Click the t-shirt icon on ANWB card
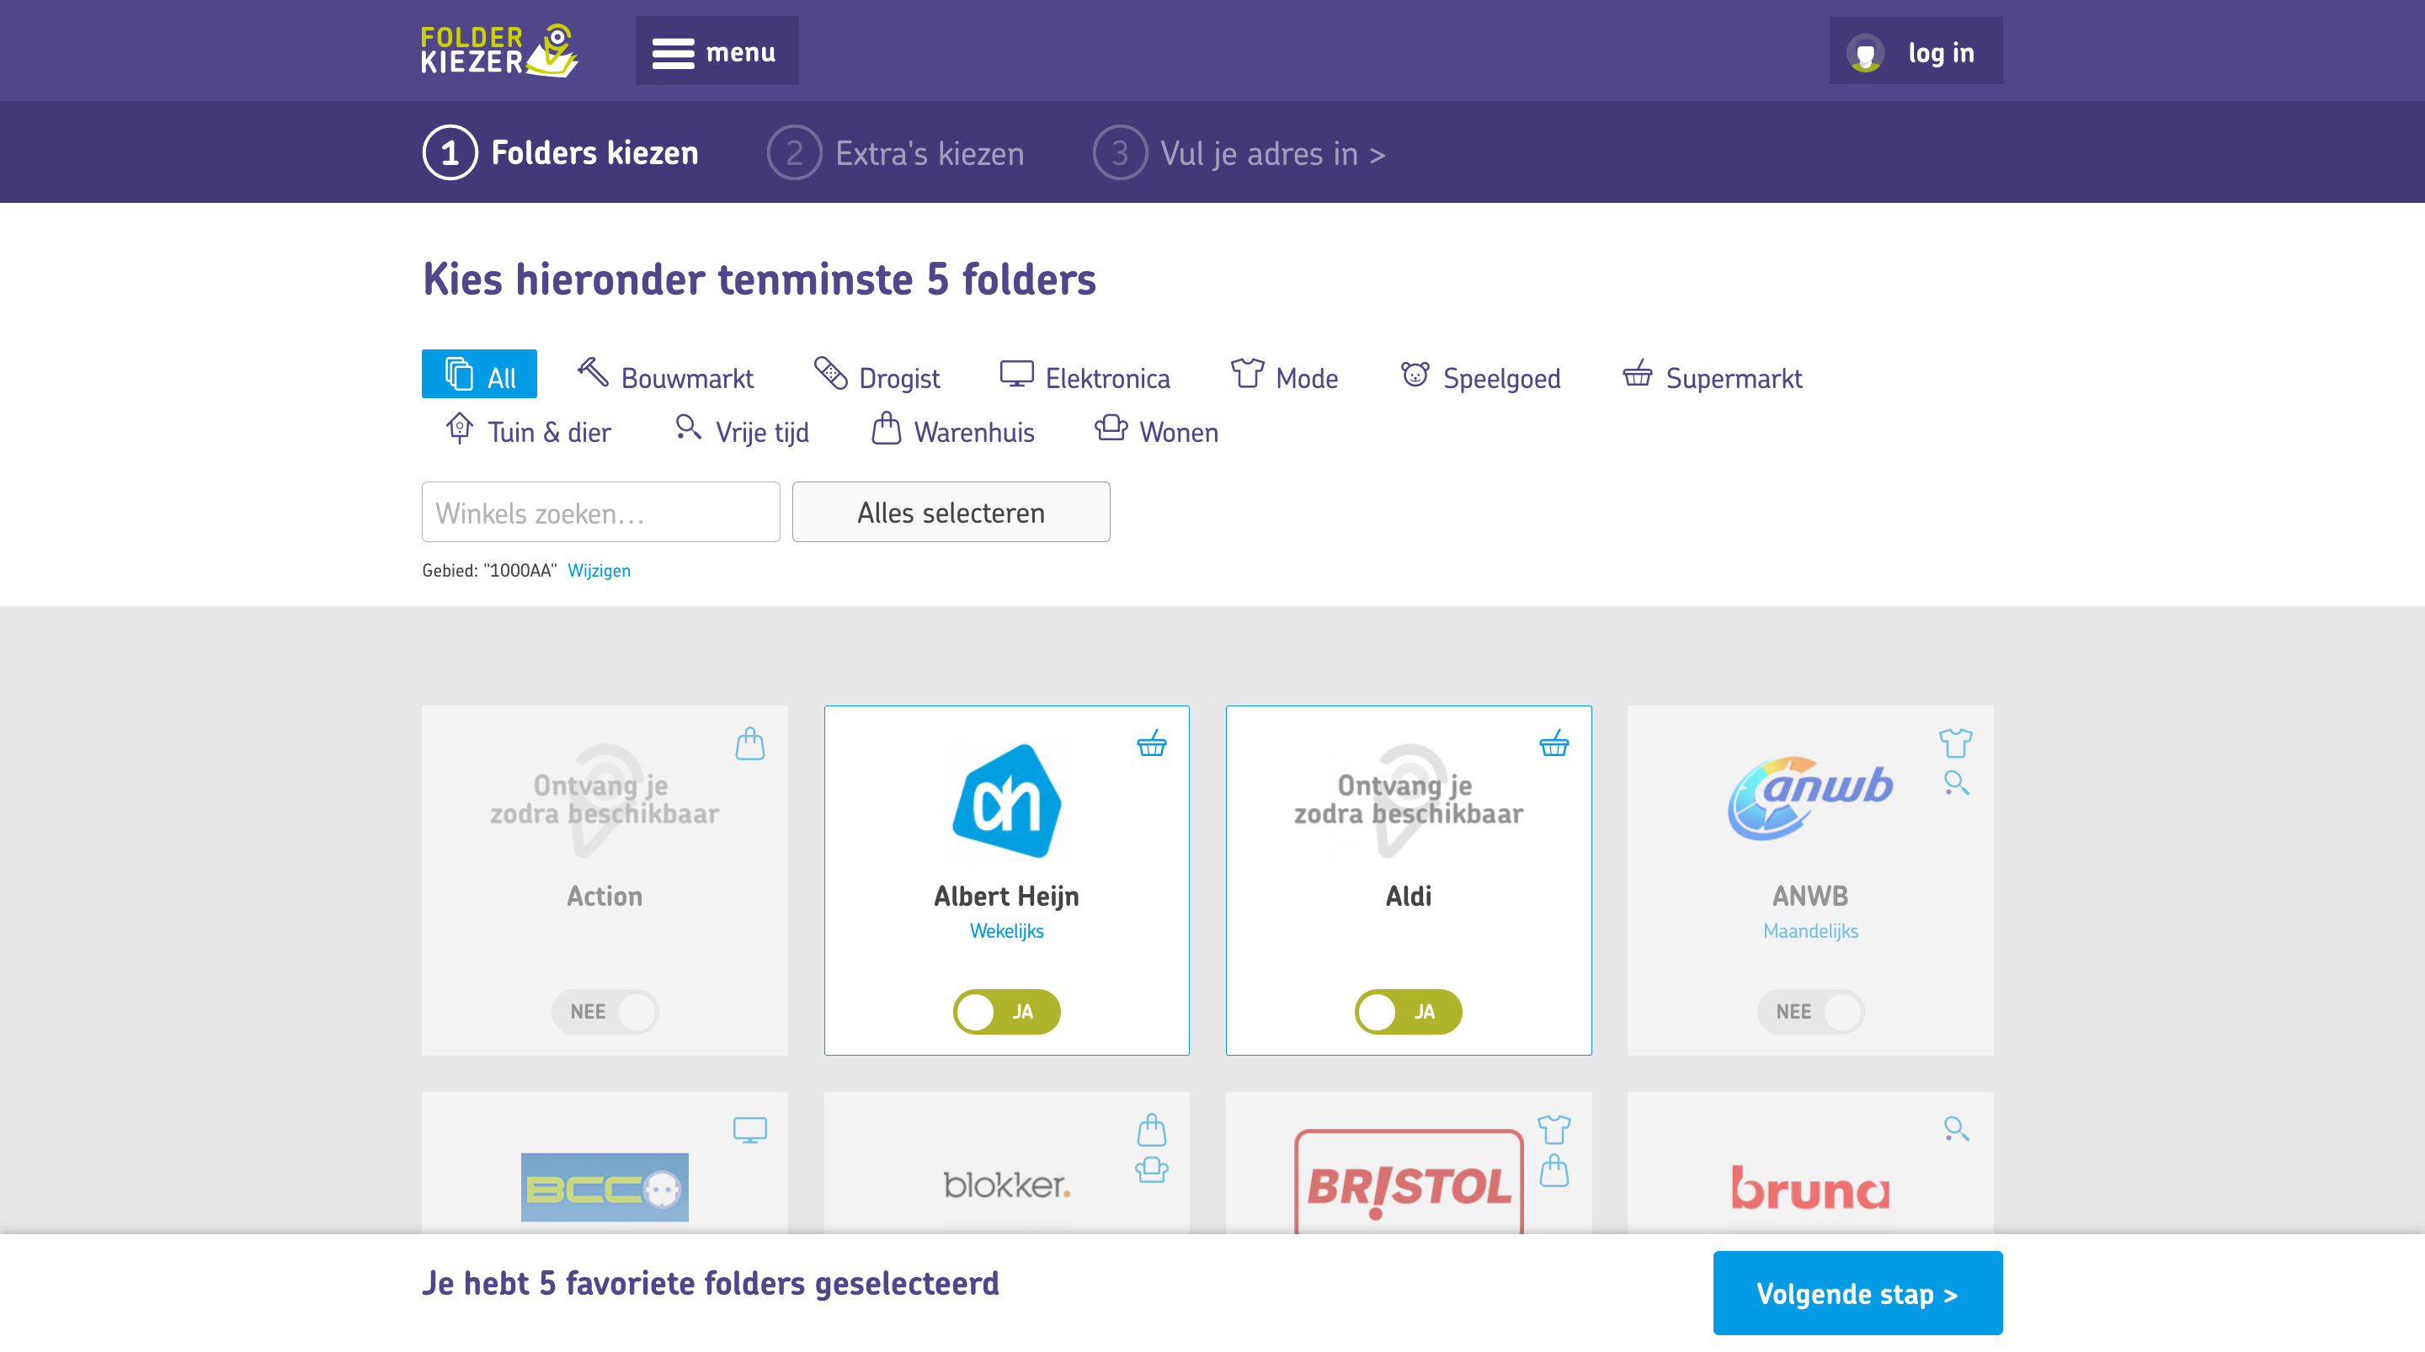 (1955, 743)
